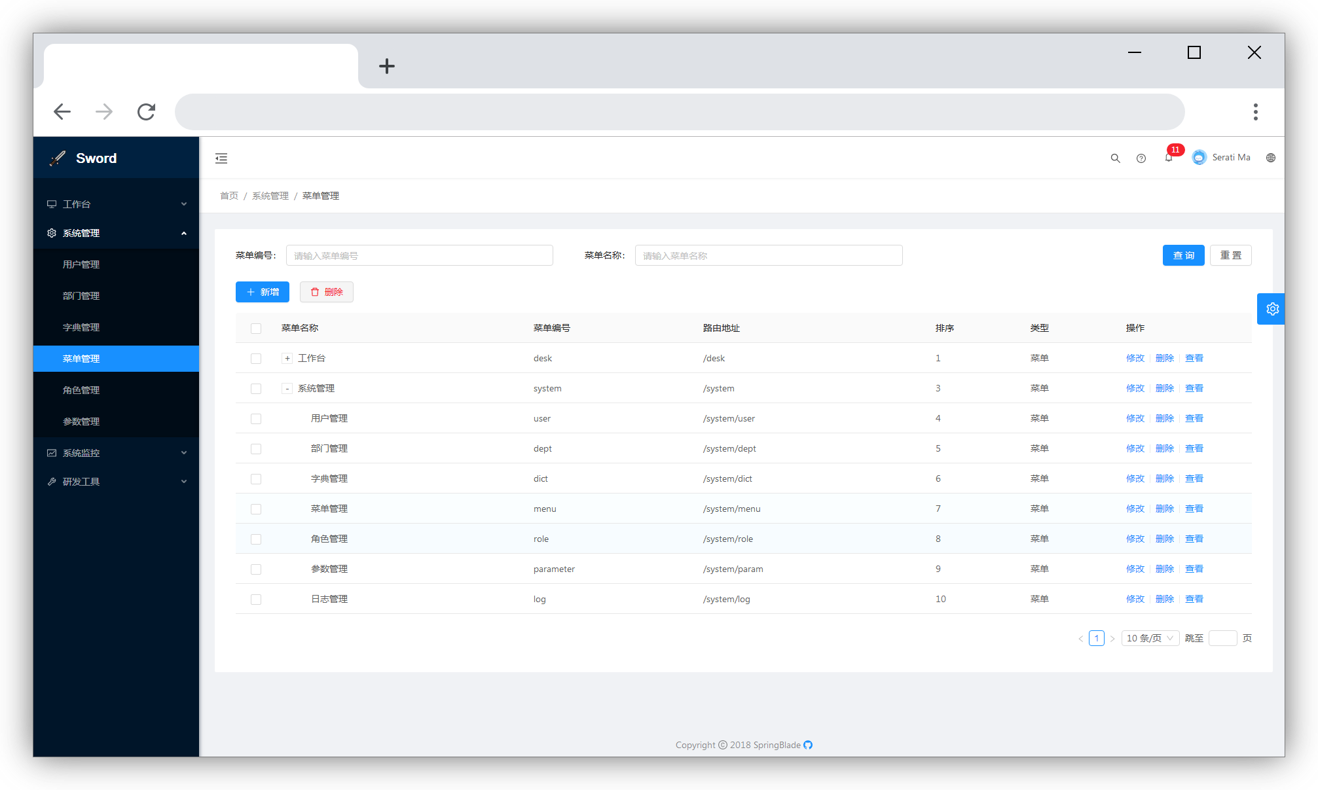Reload the page with browser refresh icon
This screenshot has height=790, width=1318.
click(146, 112)
